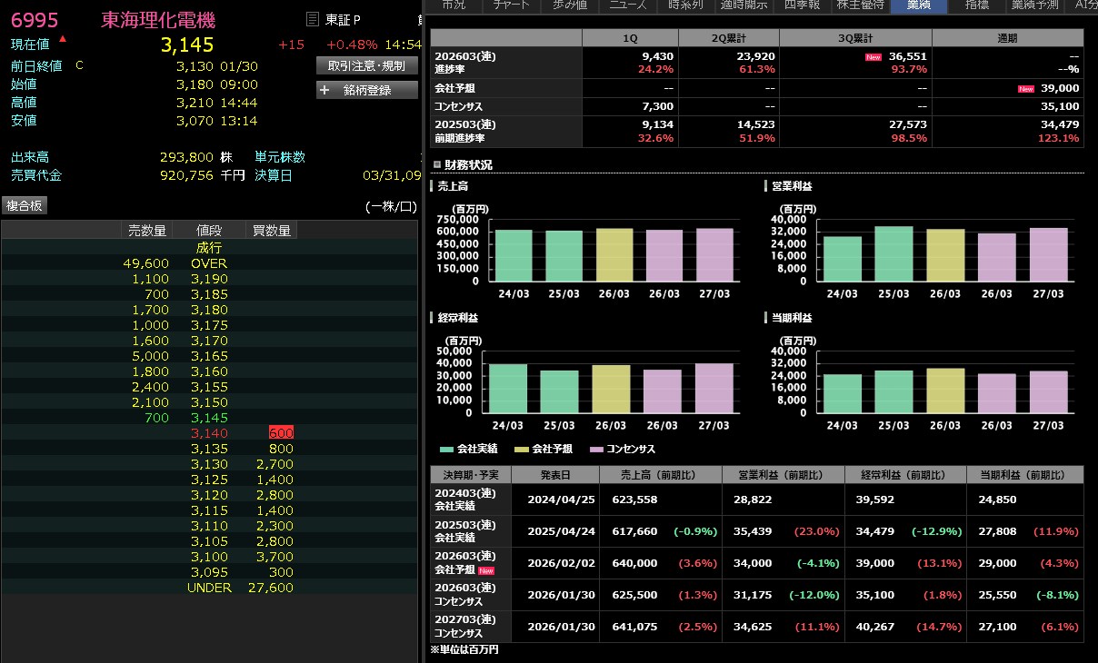1098x663 pixels.
Task: Click the New badge under 会社予想 row label
Action: coord(486,570)
